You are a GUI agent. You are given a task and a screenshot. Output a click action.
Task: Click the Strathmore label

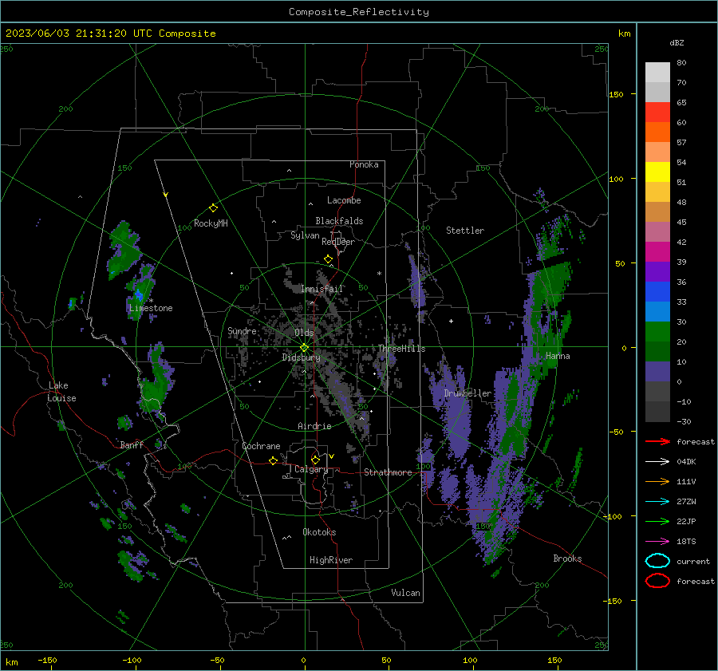coord(388,472)
